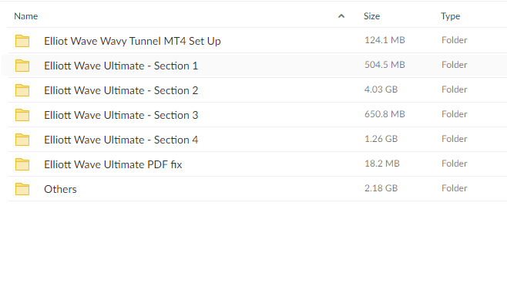Select the PDF fix folder icon
The width and height of the screenshot is (507, 287).
point(22,164)
